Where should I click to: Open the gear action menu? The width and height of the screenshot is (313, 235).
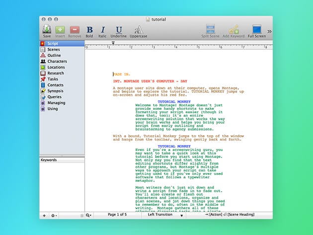[54, 216]
